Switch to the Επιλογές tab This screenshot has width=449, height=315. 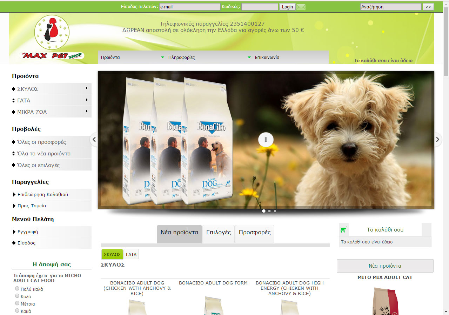[x=219, y=234]
